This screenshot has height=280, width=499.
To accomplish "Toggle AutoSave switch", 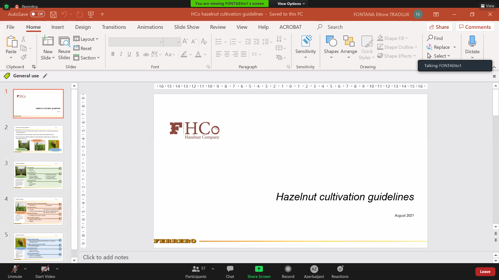I will [37, 14].
